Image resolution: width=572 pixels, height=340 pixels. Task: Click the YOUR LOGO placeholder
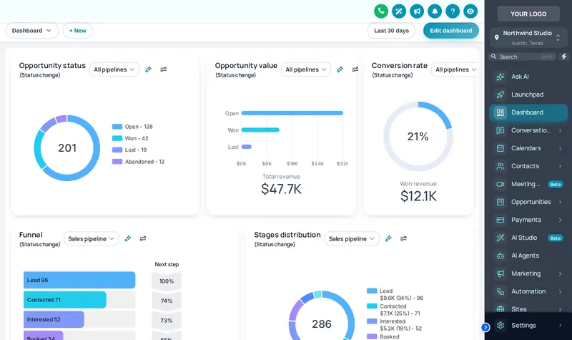[528, 14]
